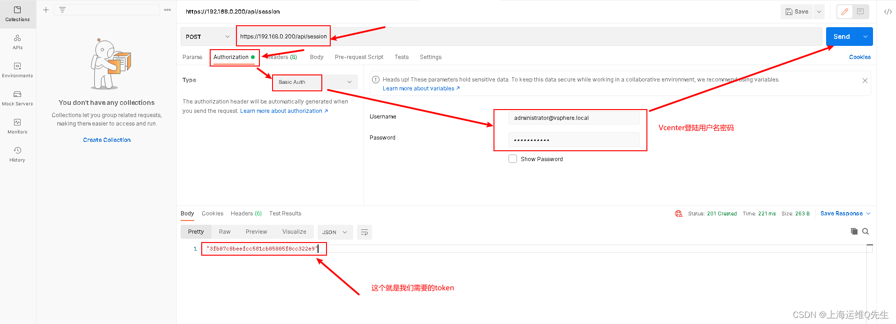Click the token string in response body
Viewport: 896px width, 324px height.
(262, 249)
